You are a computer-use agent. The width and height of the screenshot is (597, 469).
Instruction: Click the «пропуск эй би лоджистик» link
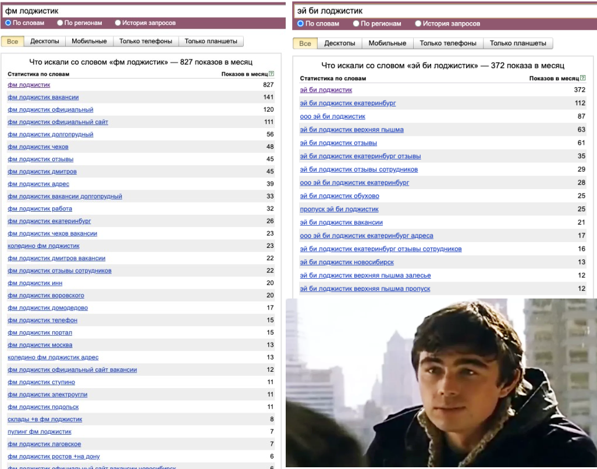pyautogui.click(x=339, y=209)
